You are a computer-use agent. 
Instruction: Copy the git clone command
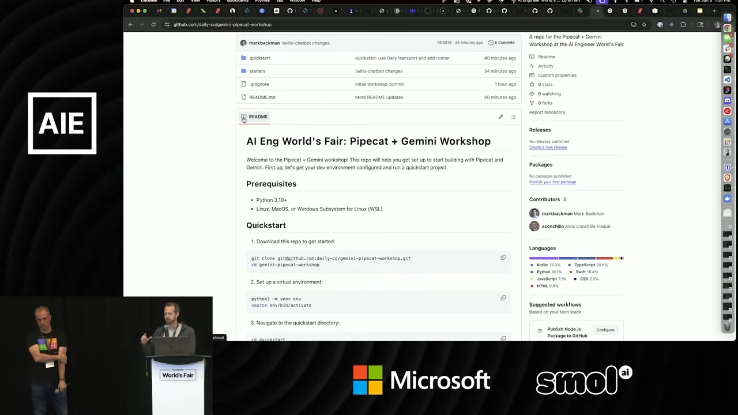[x=503, y=258]
